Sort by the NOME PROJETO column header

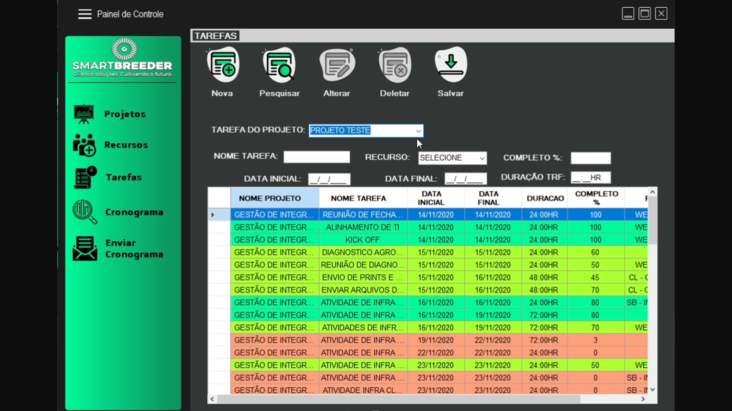pos(274,198)
